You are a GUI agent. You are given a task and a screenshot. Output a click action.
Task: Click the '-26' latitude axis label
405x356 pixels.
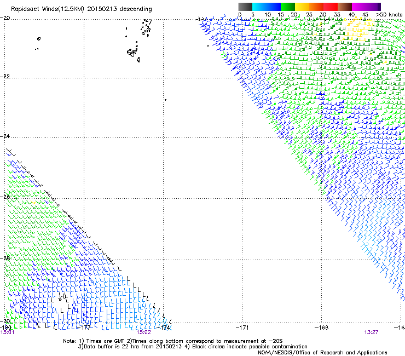(5, 197)
